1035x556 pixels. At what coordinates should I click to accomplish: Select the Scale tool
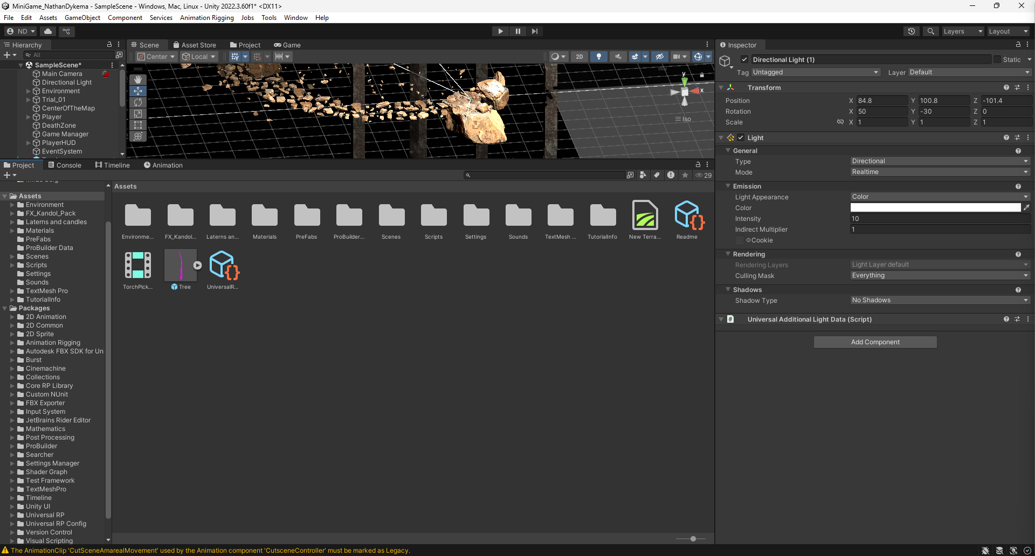click(138, 114)
